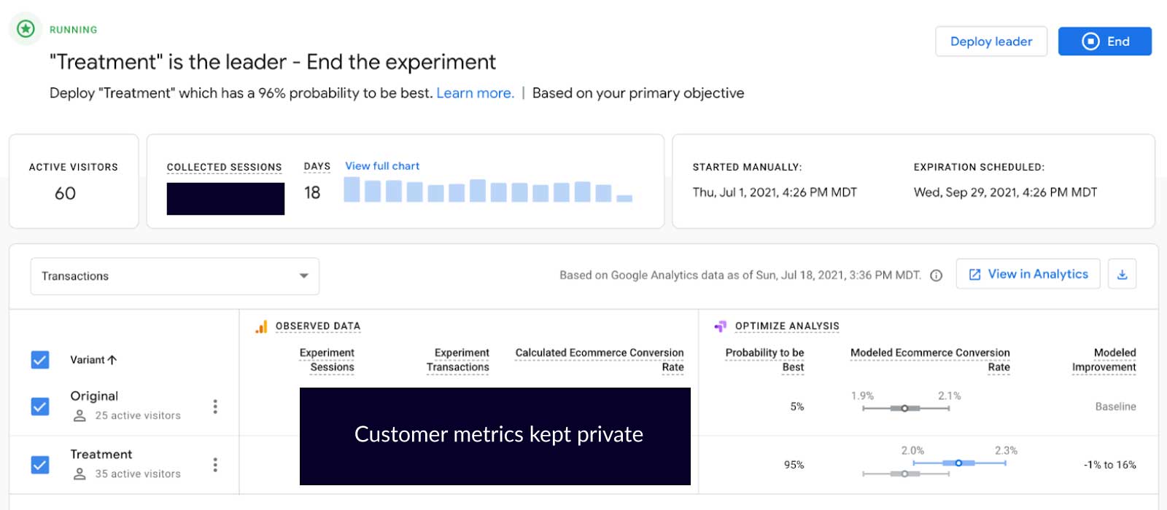Click the Observed Data bar chart icon
Screen dimensions: 1167x510
(261, 326)
